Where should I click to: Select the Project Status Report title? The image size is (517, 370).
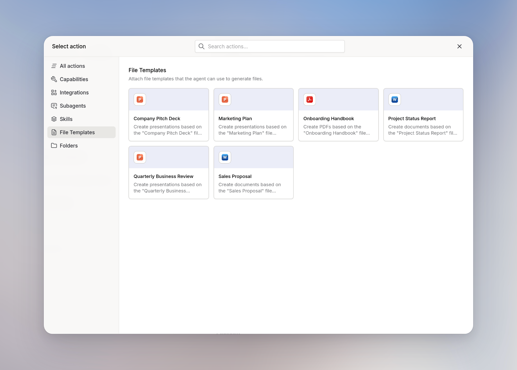(x=412, y=119)
